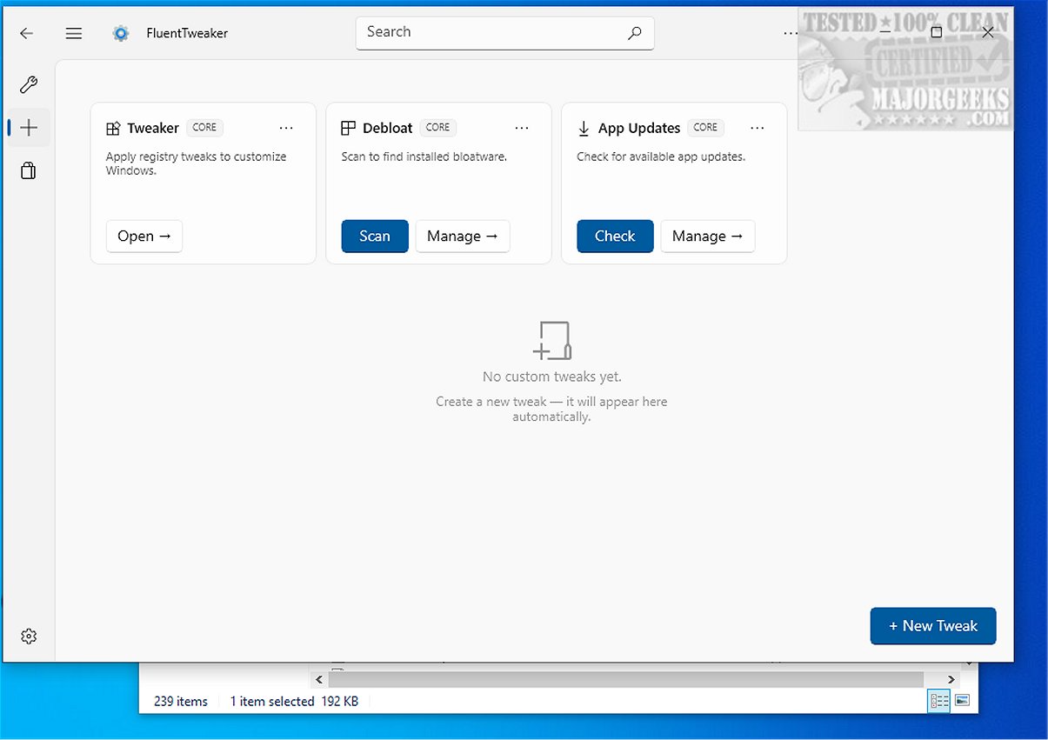Open App Updates Manage page
The image size is (1048, 740).
(x=708, y=236)
